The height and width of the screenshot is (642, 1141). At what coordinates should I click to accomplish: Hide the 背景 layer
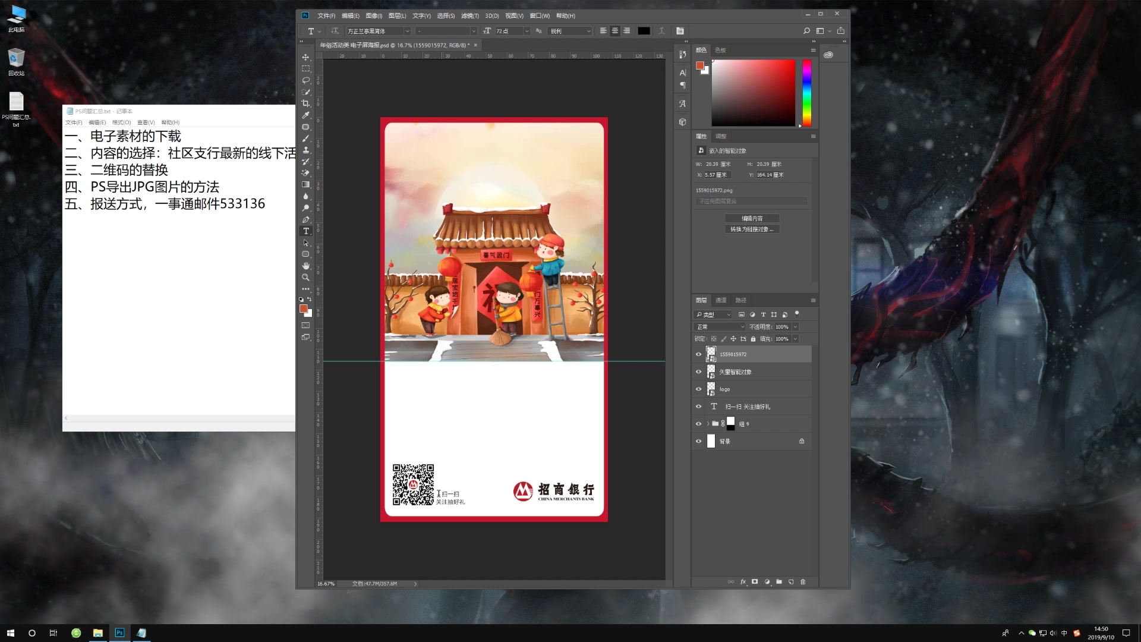click(x=698, y=441)
